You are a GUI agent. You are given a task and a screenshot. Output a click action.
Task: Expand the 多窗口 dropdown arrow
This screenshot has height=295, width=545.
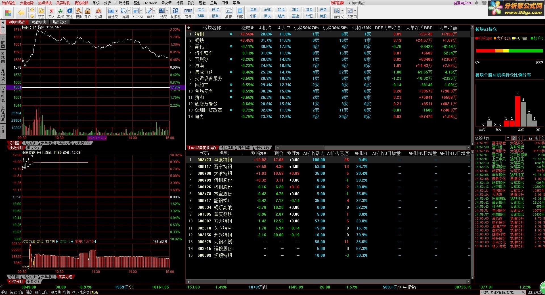[x=355, y=11]
